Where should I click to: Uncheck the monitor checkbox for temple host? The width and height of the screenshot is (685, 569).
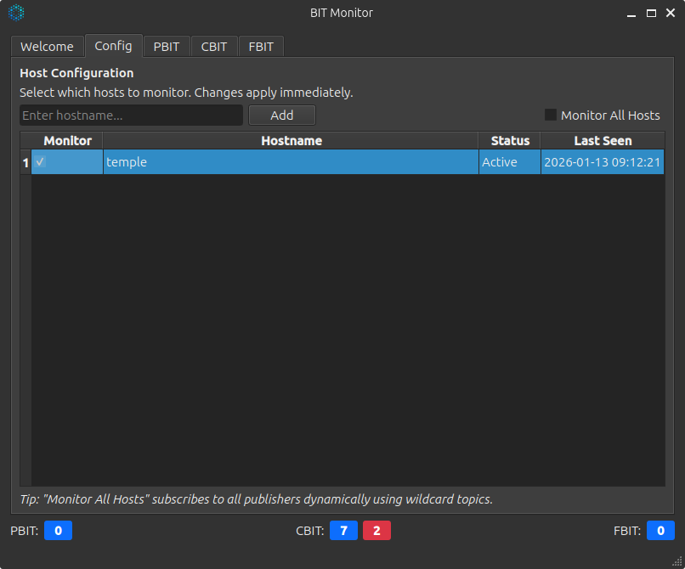(39, 161)
